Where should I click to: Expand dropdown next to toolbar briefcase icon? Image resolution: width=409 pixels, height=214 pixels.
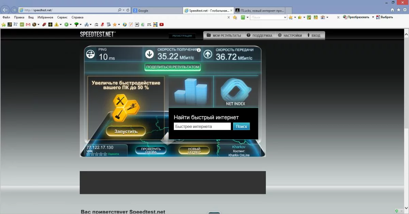click(x=327, y=17)
